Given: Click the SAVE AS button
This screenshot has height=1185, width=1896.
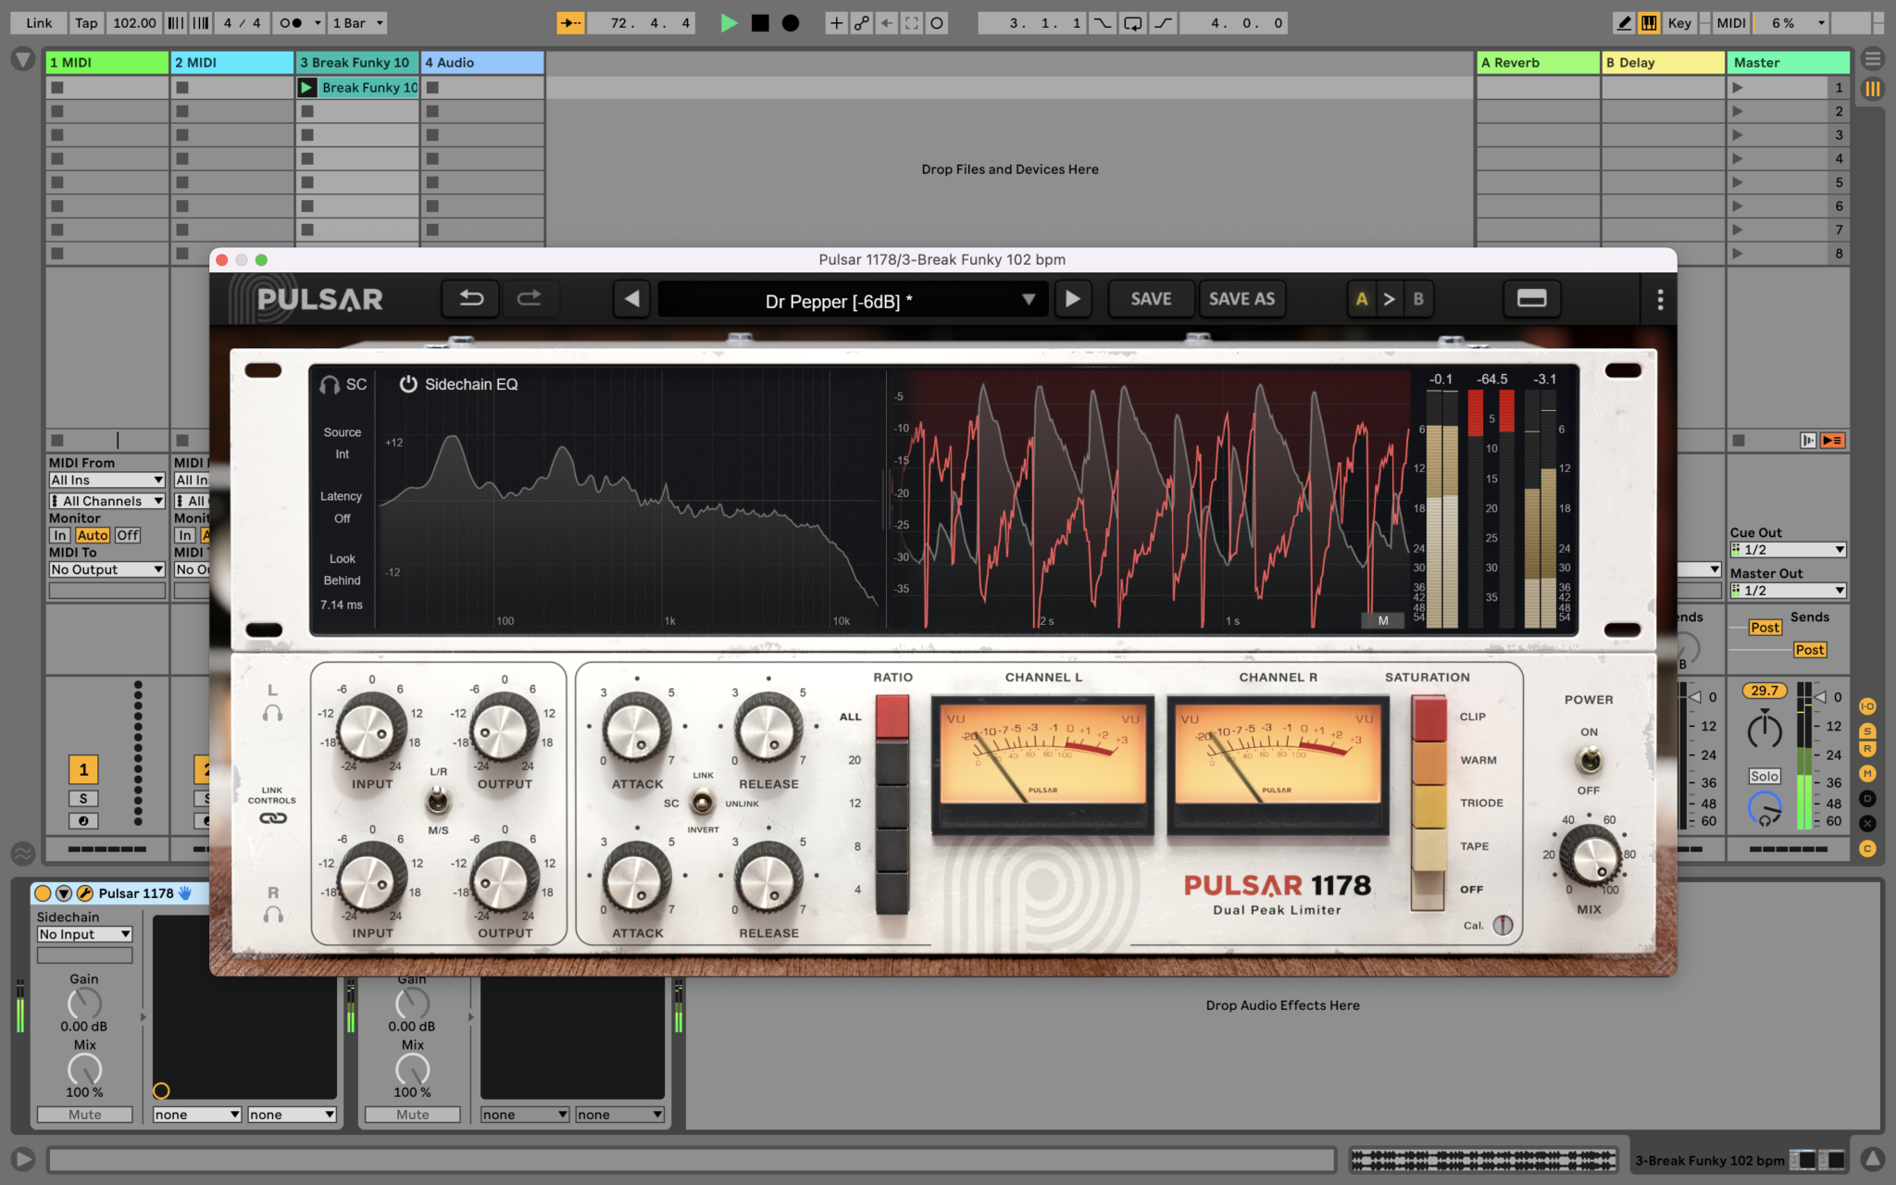Looking at the screenshot, I should (1242, 298).
